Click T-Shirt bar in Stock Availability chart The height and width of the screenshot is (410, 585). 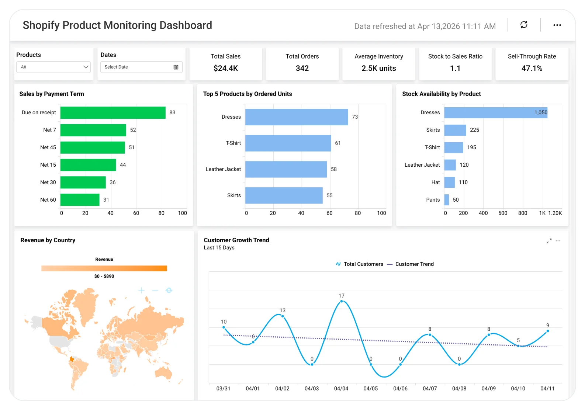coord(454,147)
